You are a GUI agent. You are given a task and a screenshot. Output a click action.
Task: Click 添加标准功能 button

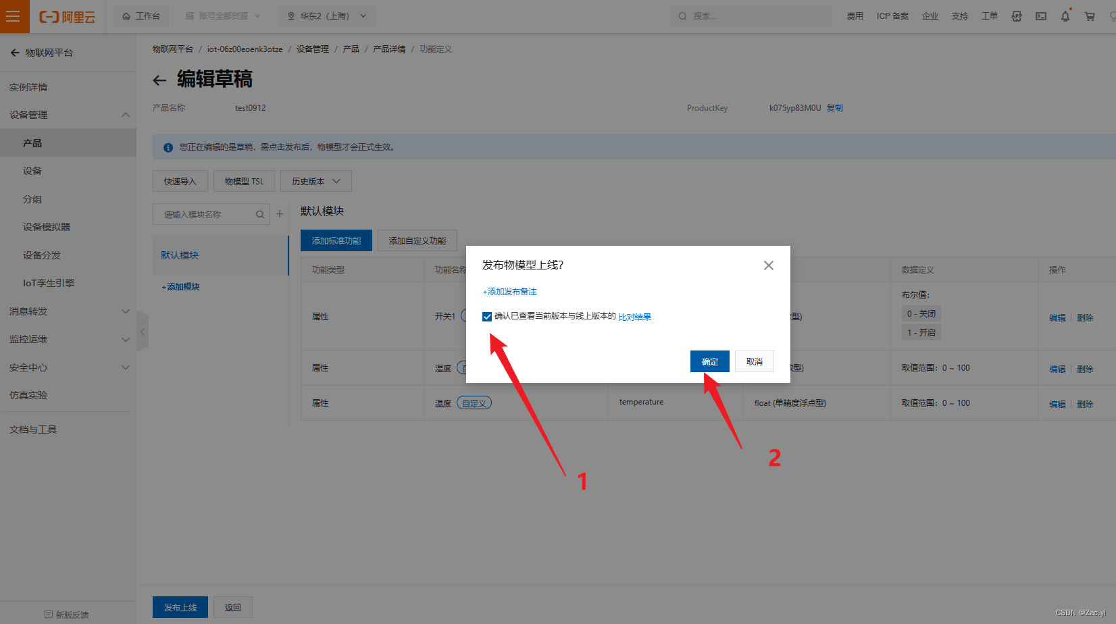coord(336,240)
